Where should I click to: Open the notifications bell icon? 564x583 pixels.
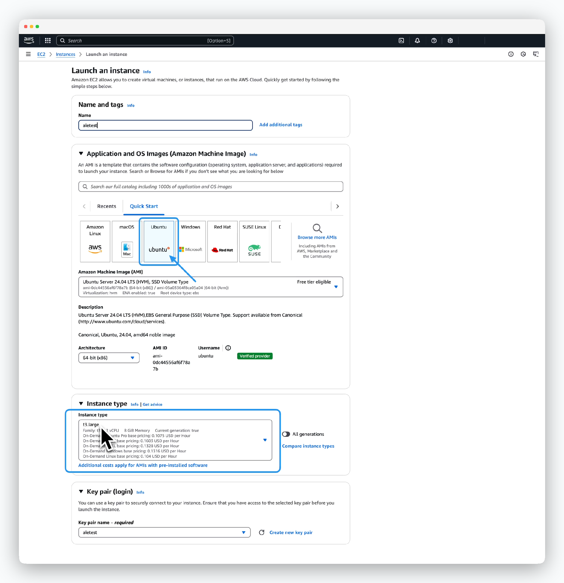tap(417, 40)
